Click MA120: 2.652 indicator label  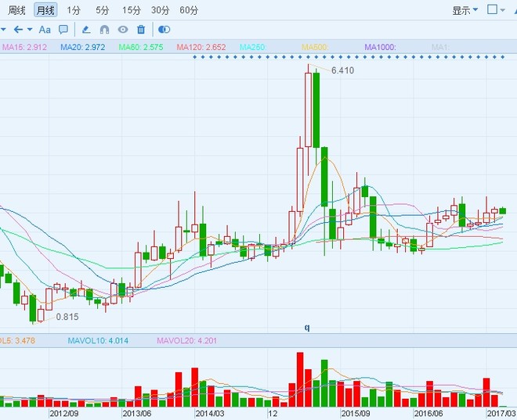[x=201, y=47]
